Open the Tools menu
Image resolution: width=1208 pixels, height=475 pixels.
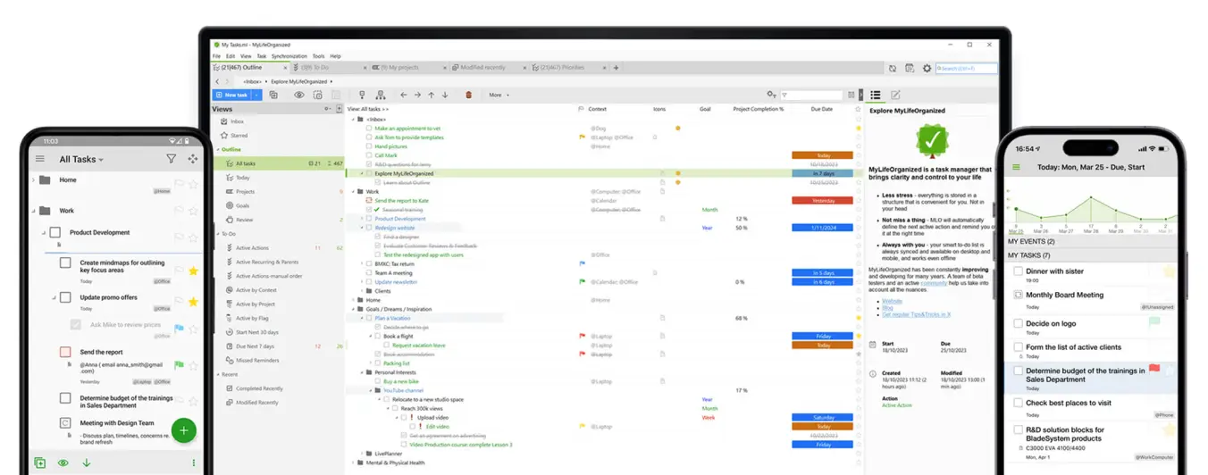[x=318, y=56]
